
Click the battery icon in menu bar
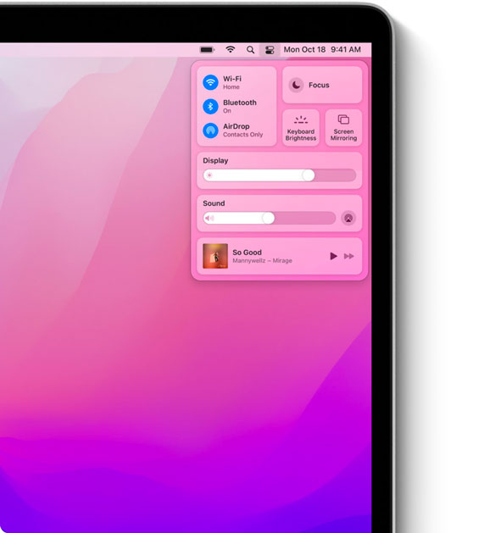[207, 50]
